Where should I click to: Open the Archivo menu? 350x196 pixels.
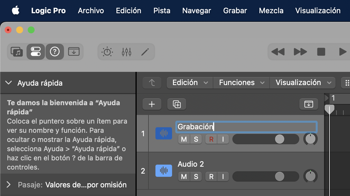tap(91, 11)
